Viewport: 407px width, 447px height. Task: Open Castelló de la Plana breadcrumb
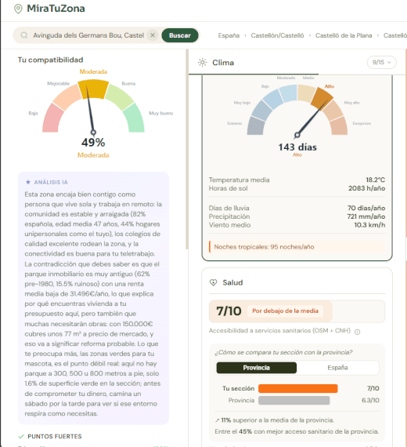344,35
